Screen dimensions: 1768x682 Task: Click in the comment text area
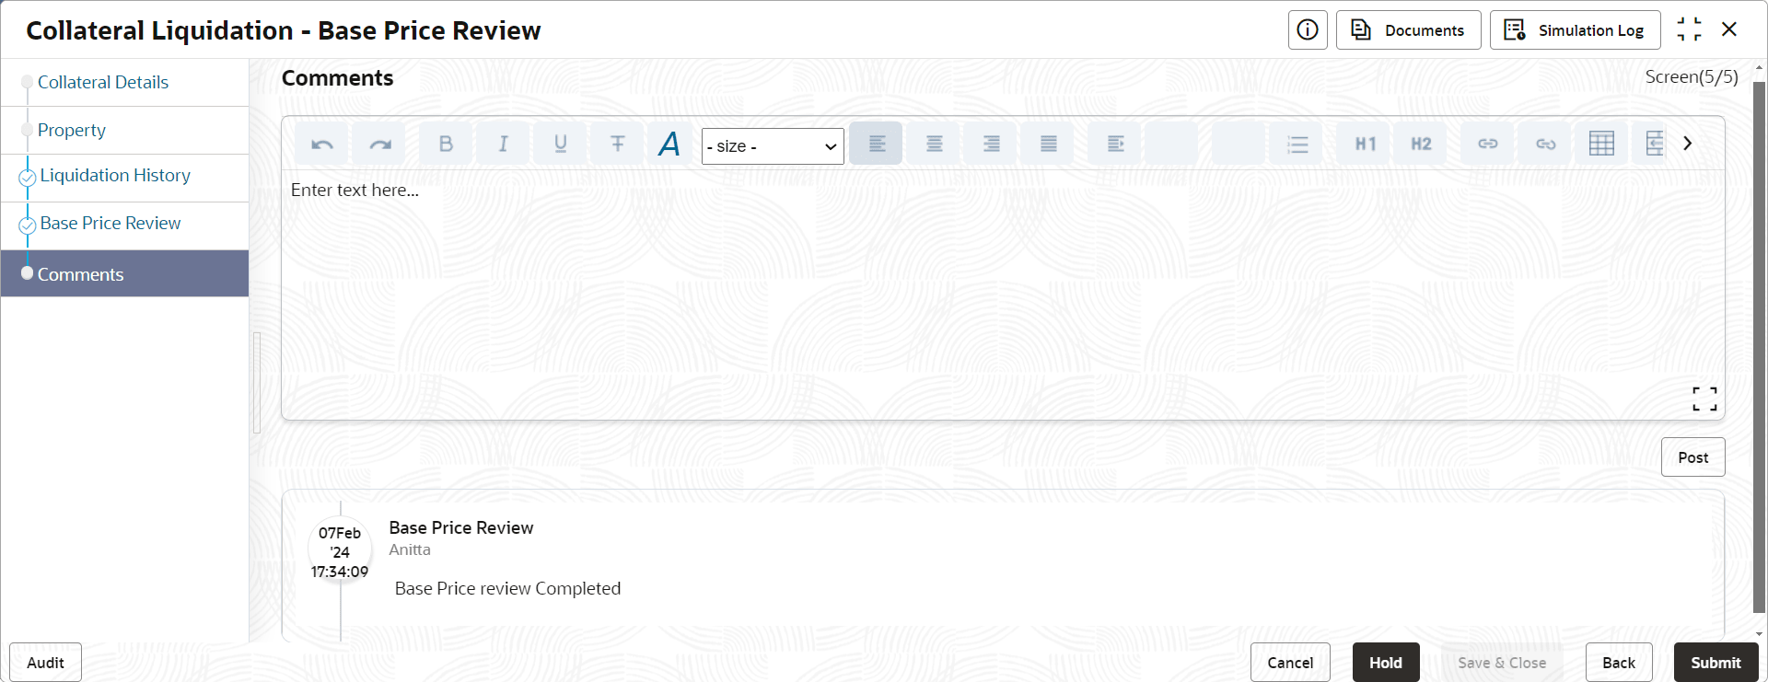(x=1002, y=295)
